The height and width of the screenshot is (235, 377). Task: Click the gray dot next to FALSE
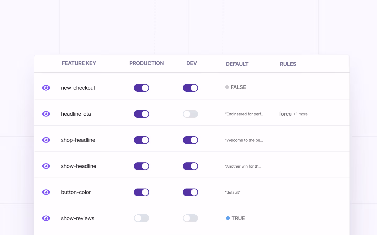click(227, 87)
